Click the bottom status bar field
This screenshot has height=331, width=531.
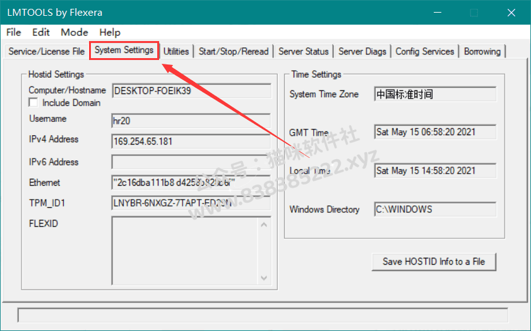pos(263,315)
